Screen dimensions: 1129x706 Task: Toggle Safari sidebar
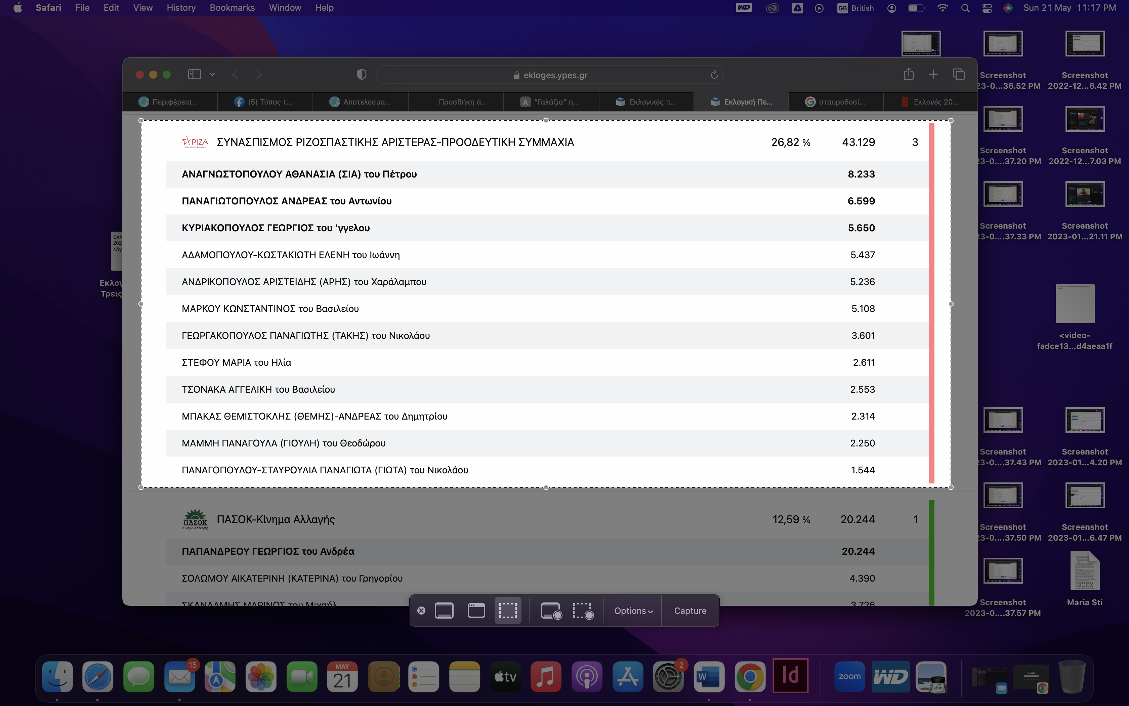click(x=194, y=74)
